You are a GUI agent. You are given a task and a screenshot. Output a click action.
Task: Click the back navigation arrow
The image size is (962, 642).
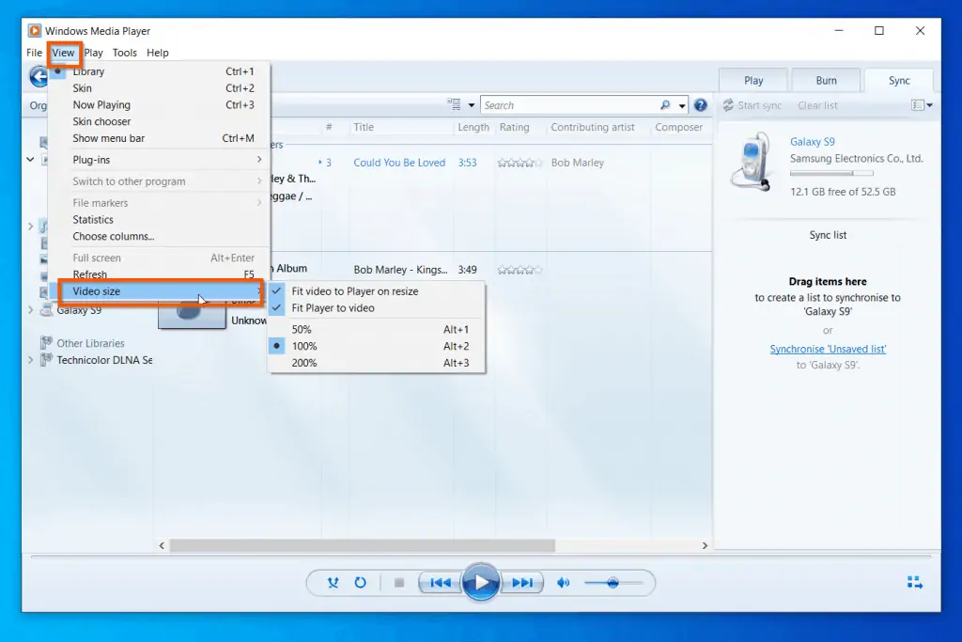coord(38,77)
